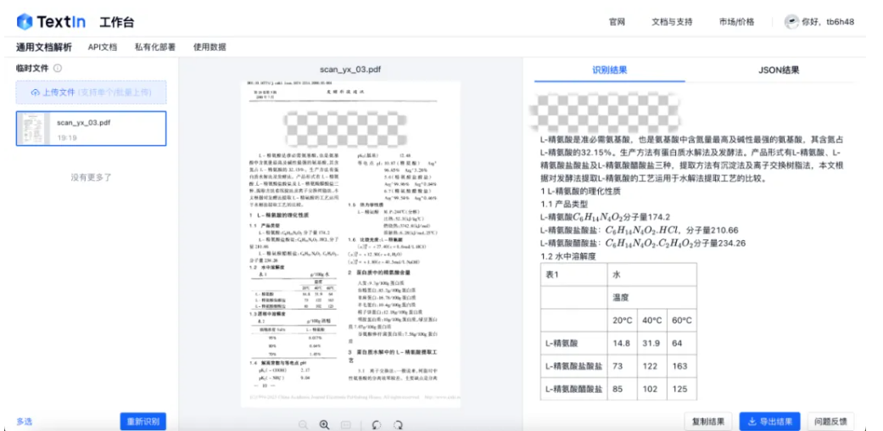The width and height of the screenshot is (883, 431).
Task: Click the 上传文件 upload area
Action: coord(92,92)
